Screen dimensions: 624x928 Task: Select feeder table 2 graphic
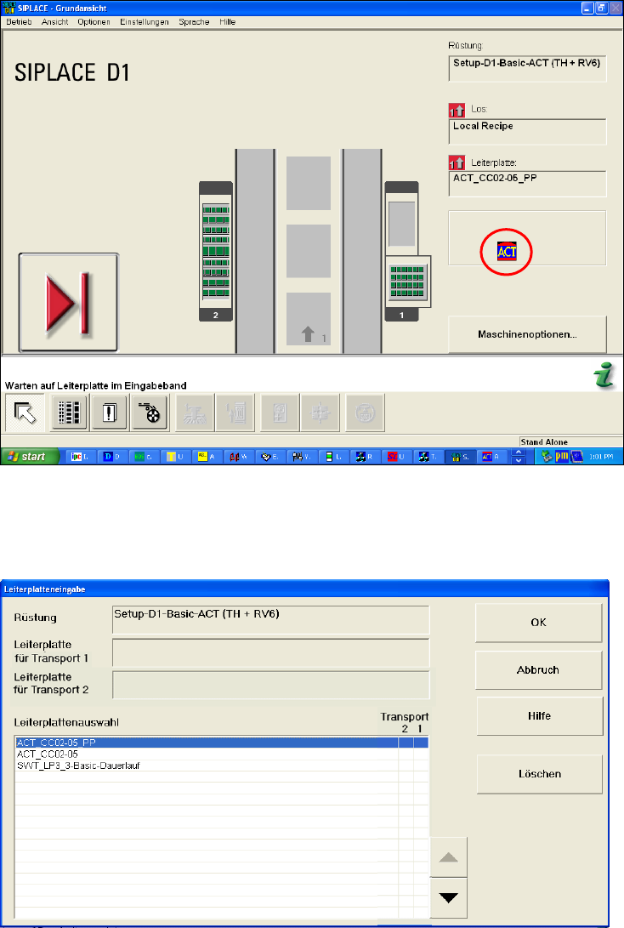tap(216, 252)
